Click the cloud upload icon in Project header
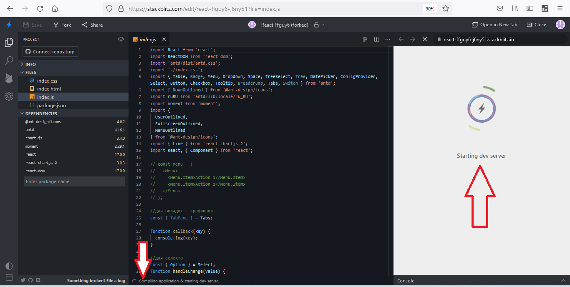 pos(121,39)
